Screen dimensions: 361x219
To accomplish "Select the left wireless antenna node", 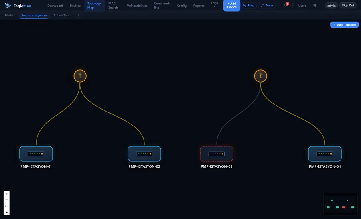I will (x=80, y=76).
